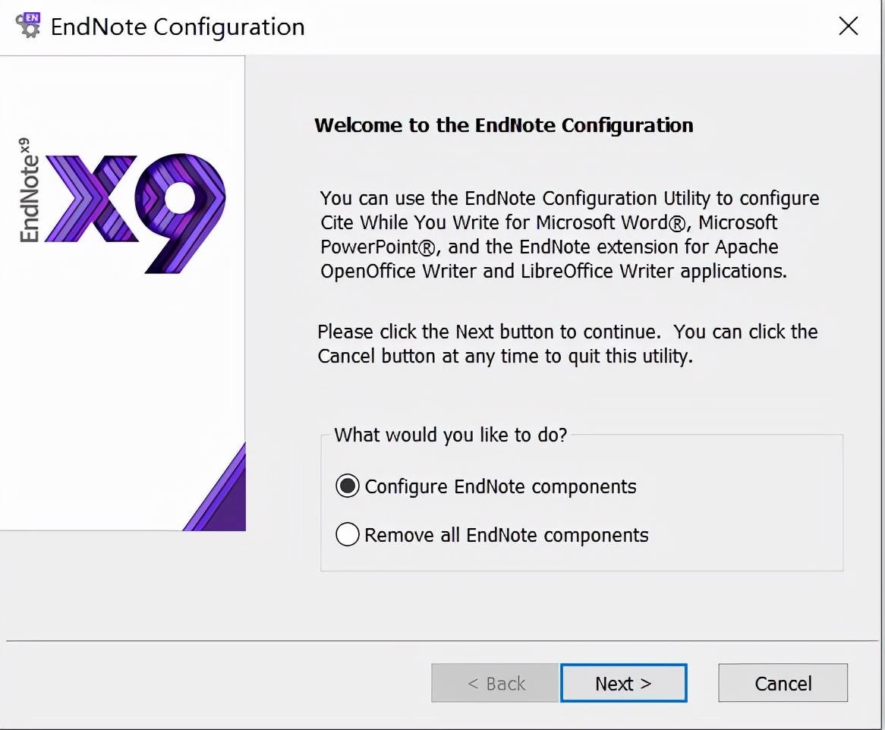The height and width of the screenshot is (730, 885).
Task: Click the text 'Please click the Next button to continue'
Action: pyautogui.click(x=488, y=332)
